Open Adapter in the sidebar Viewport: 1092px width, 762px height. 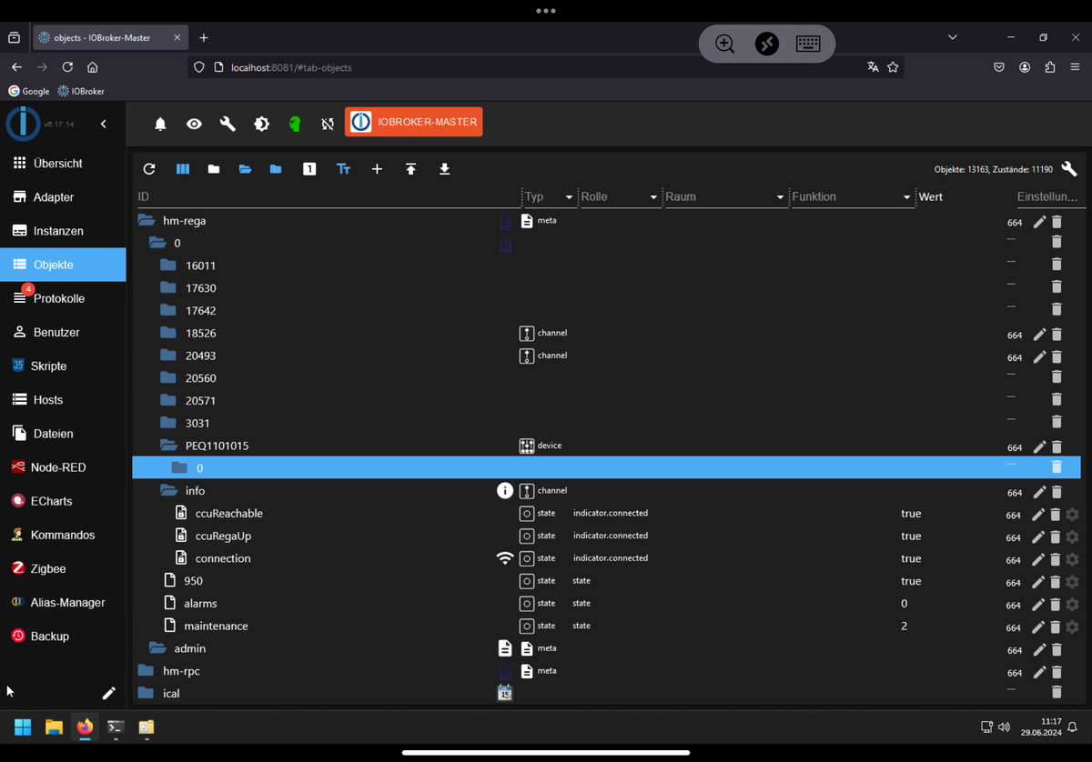pyautogui.click(x=63, y=197)
